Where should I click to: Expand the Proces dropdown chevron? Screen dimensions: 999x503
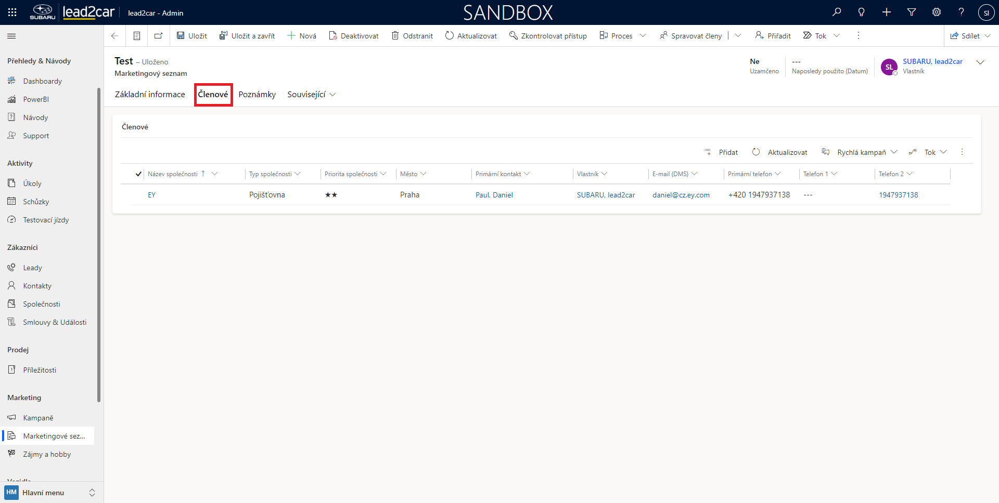(x=643, y=36)
